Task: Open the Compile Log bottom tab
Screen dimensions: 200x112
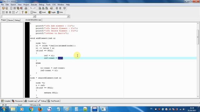Action: pos(30,101)
